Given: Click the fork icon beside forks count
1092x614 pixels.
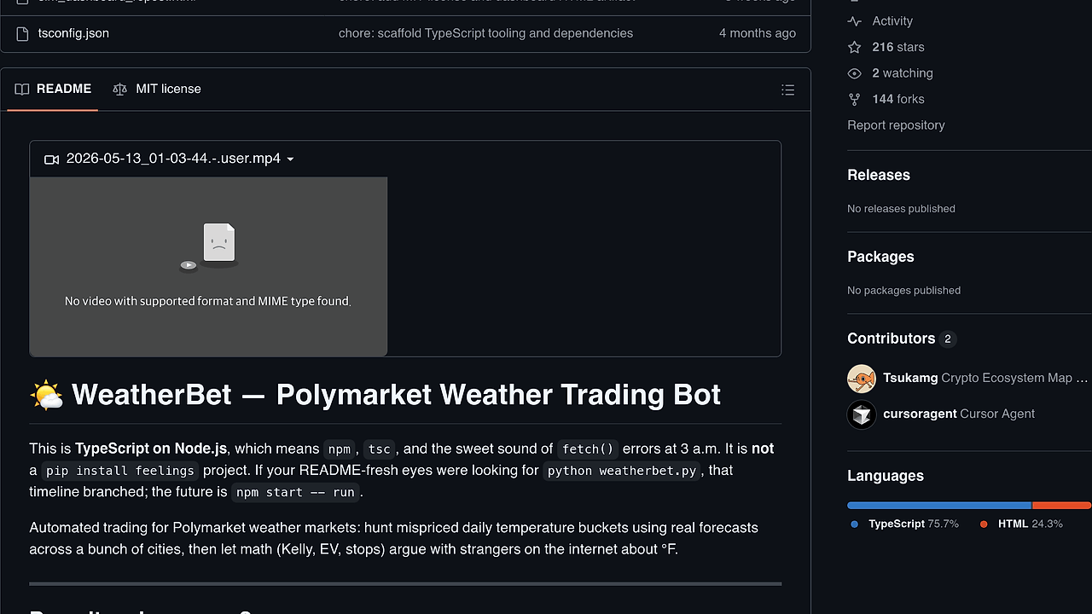Looking at the screenshot, I should pyautogui.click(x=854, y=99).
